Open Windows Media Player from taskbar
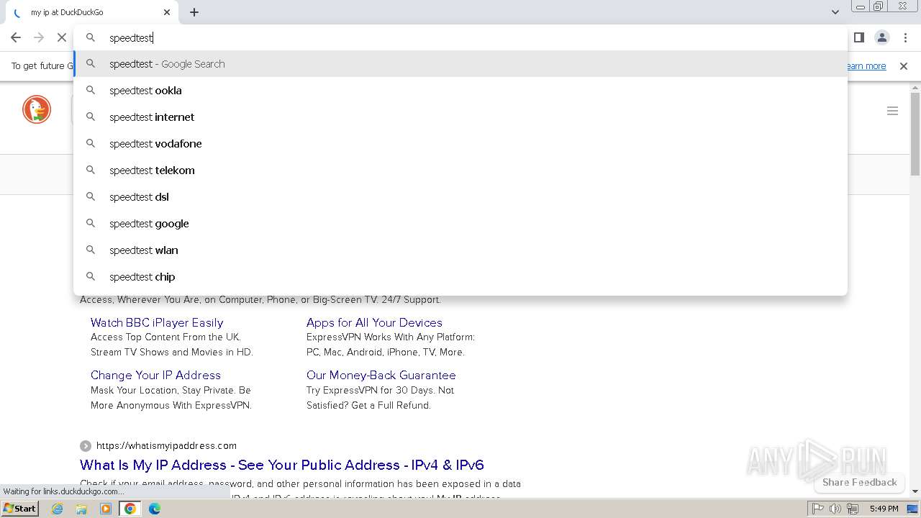 click(106, 509)
